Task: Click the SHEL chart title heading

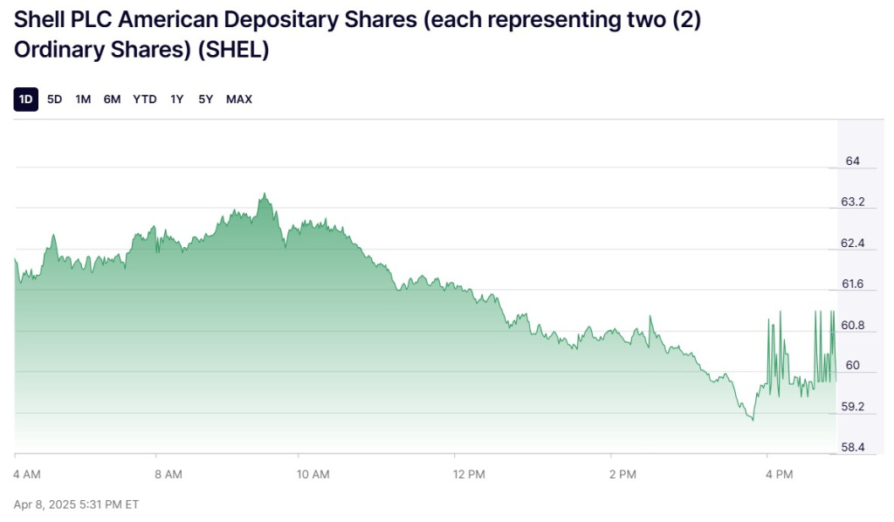Action: pos(358,36)
